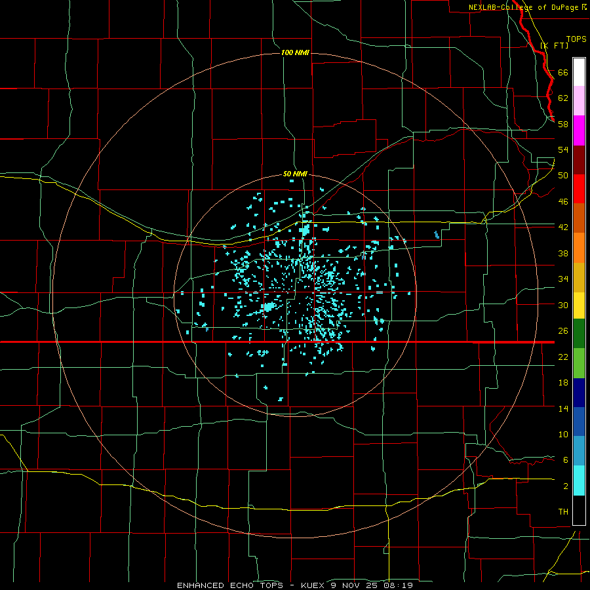Click the legend value 10
Viewport: 590px width, 590px height.
[563, 435]
